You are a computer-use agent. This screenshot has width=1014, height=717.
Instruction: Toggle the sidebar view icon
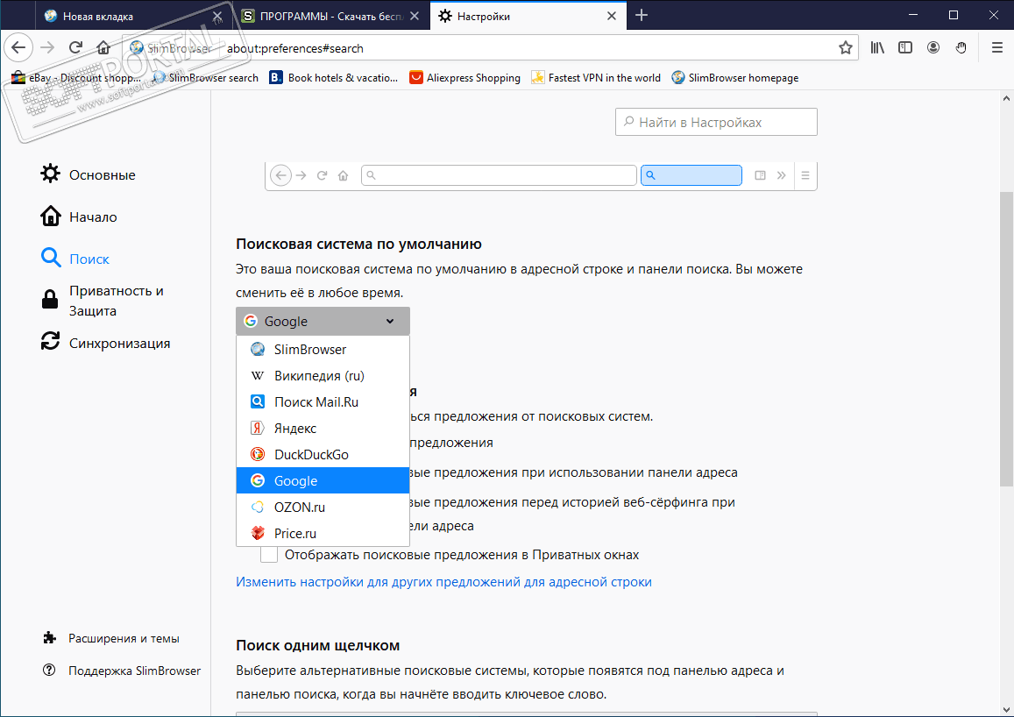pyautogui.click(x=904, y=48)
